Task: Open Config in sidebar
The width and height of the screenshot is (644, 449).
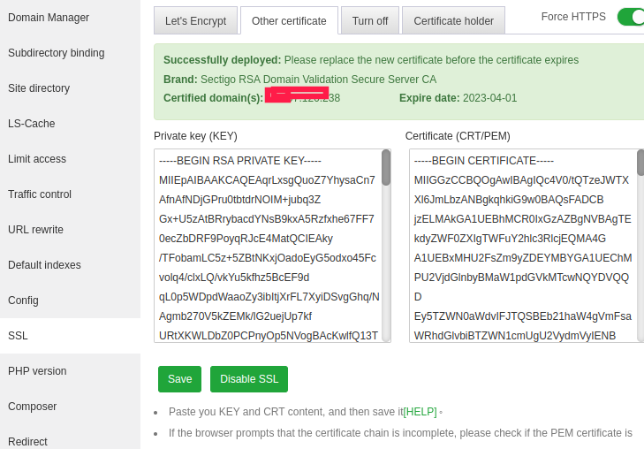Action: click(23, 301)
